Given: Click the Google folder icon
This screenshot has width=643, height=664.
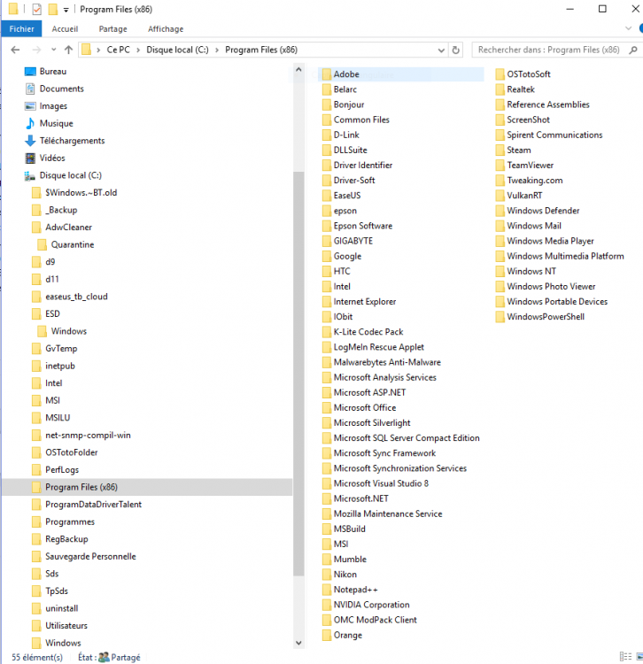Looking at the screenshot, I should 327,256.
